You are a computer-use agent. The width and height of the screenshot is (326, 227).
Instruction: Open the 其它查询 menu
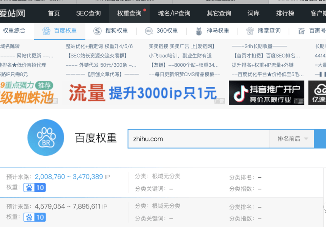pyautogui.click(x=219, y=13)
